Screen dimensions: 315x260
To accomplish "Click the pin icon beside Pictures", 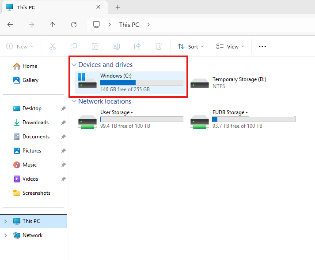I will coord(64,151).
